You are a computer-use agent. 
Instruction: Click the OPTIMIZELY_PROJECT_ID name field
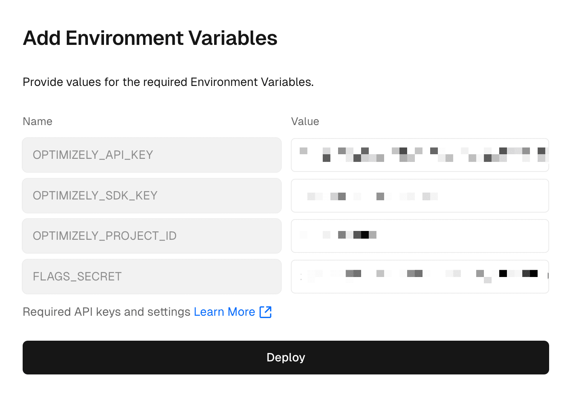pos(152,236)
